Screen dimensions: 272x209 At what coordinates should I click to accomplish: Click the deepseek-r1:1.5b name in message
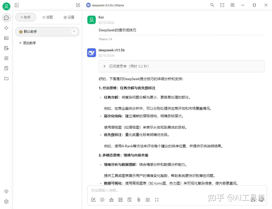click(112, 50)
